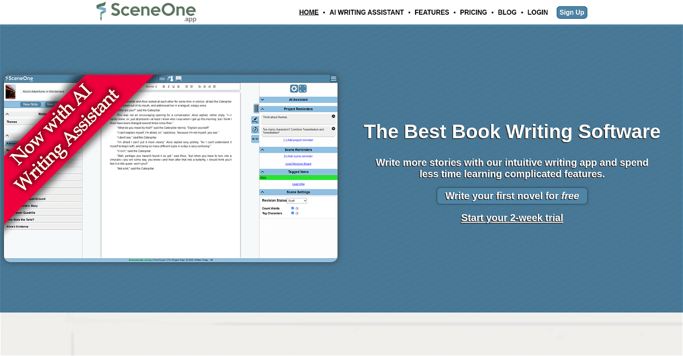Click the characters silhouette icon in the app toolbar
The width and height of the screenshot is (683, 356).
pyautogui.click(x=170, y=78)
